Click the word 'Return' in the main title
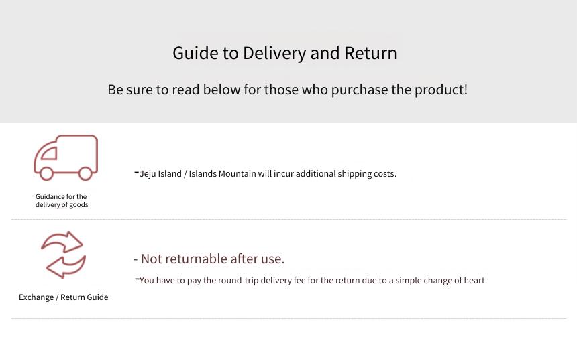 (370, 53)
